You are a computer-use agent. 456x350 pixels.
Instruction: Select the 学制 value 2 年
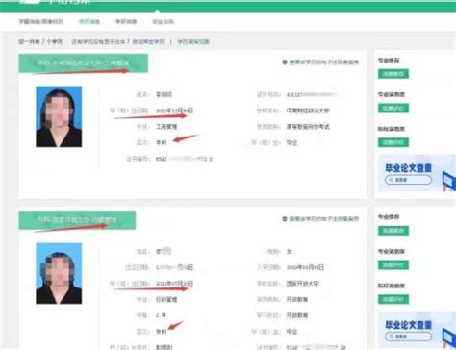point(161,315)
